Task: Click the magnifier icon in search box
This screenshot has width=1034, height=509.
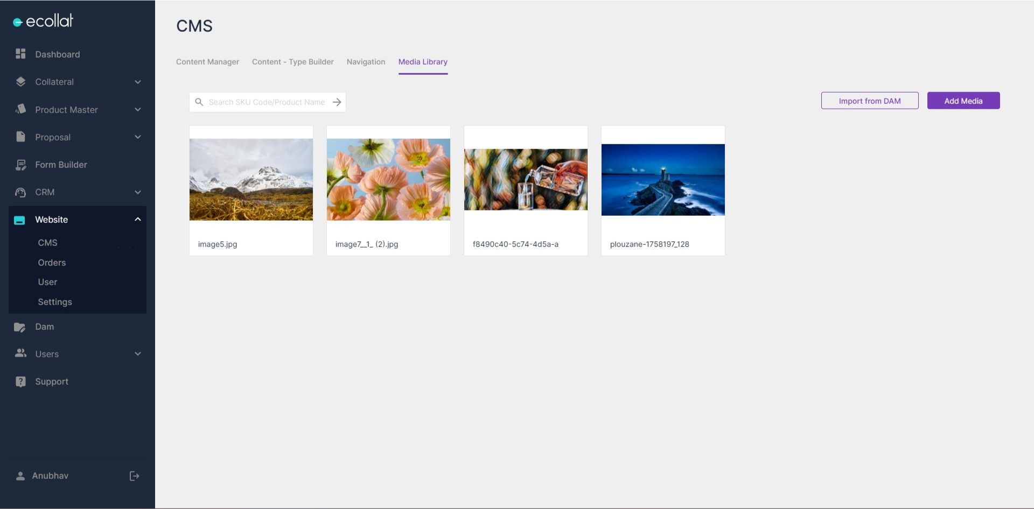Action: (x=199, y=102)
